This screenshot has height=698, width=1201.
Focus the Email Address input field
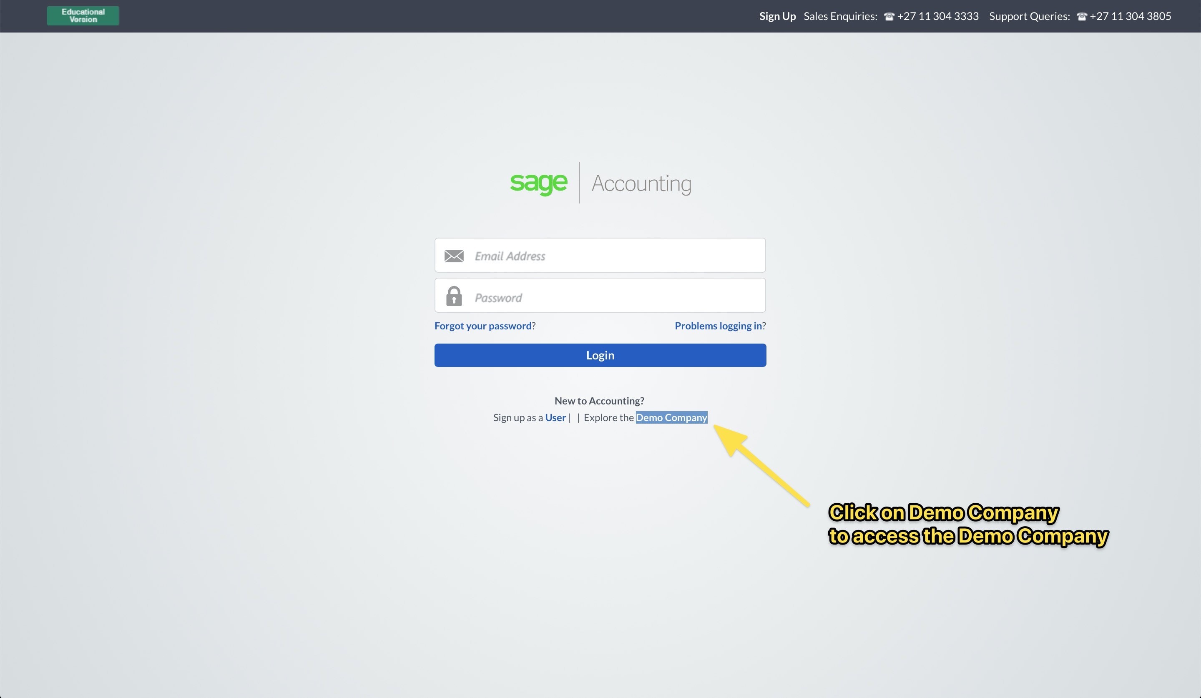(615, 256)
